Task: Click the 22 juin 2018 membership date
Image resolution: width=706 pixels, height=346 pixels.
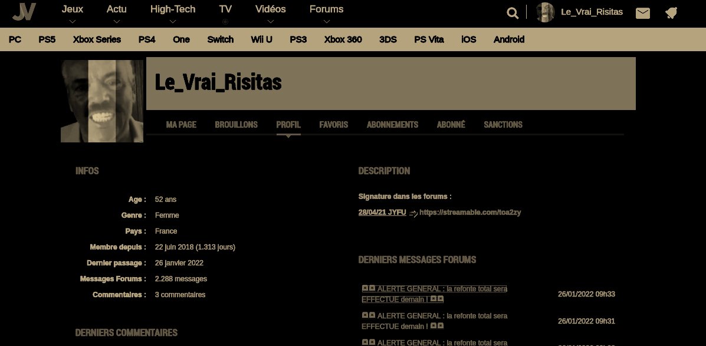Action: (x=195, y=247)
